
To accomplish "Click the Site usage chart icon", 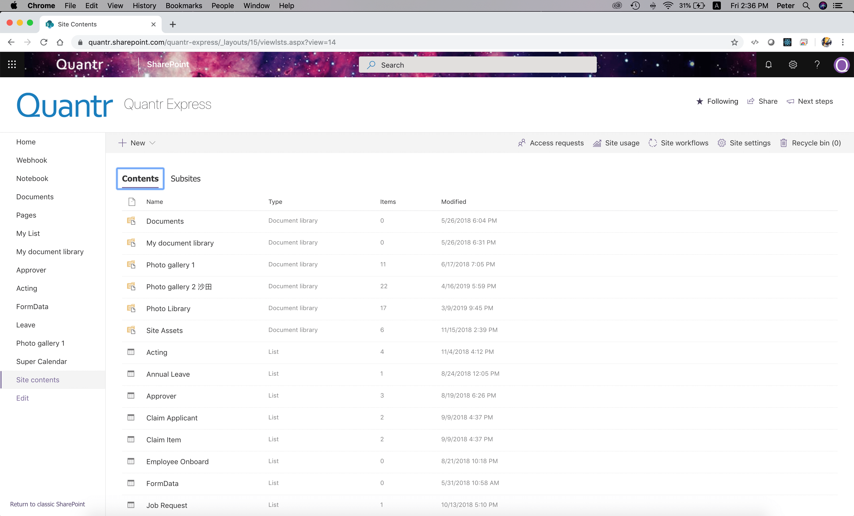I will (x=597, y=143).
